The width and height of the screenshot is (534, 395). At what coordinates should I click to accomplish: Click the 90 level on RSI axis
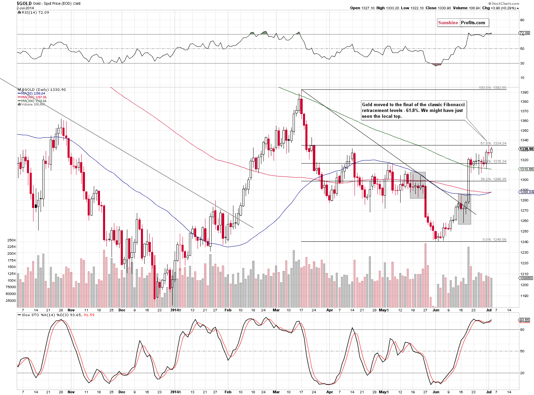(x=522, y=20)
